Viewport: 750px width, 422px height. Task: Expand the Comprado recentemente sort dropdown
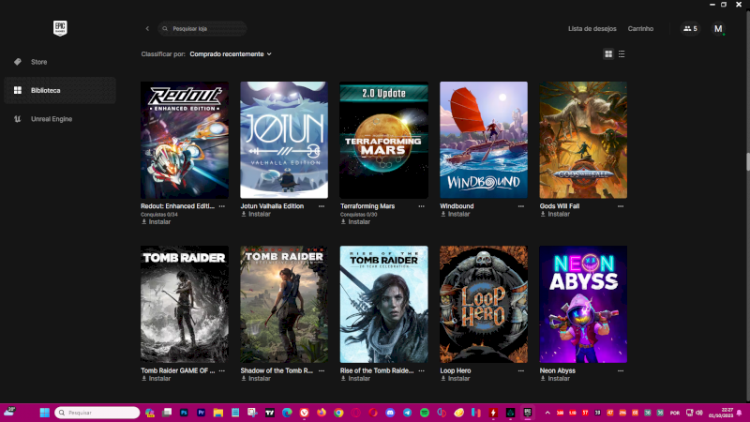coord(231,54)
